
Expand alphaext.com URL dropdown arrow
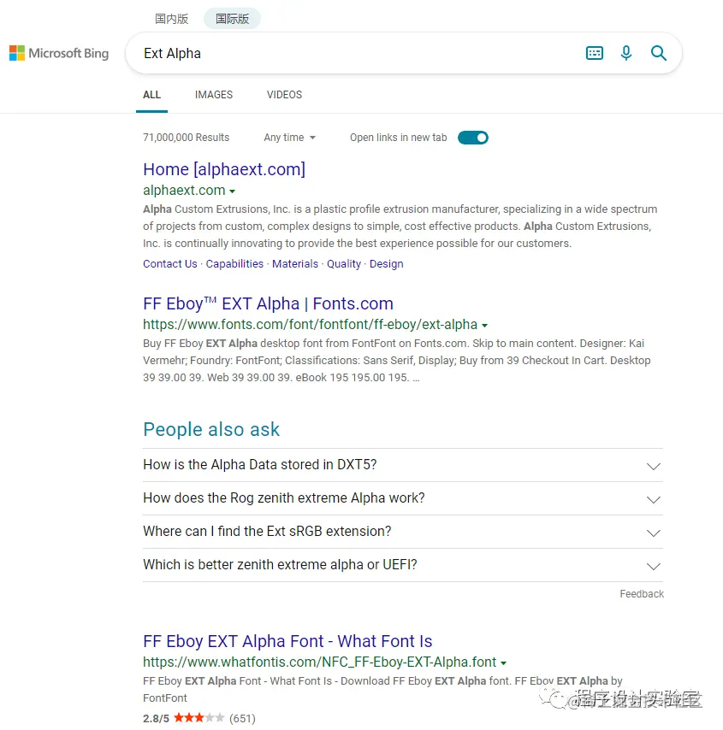(x=232, y=191)
